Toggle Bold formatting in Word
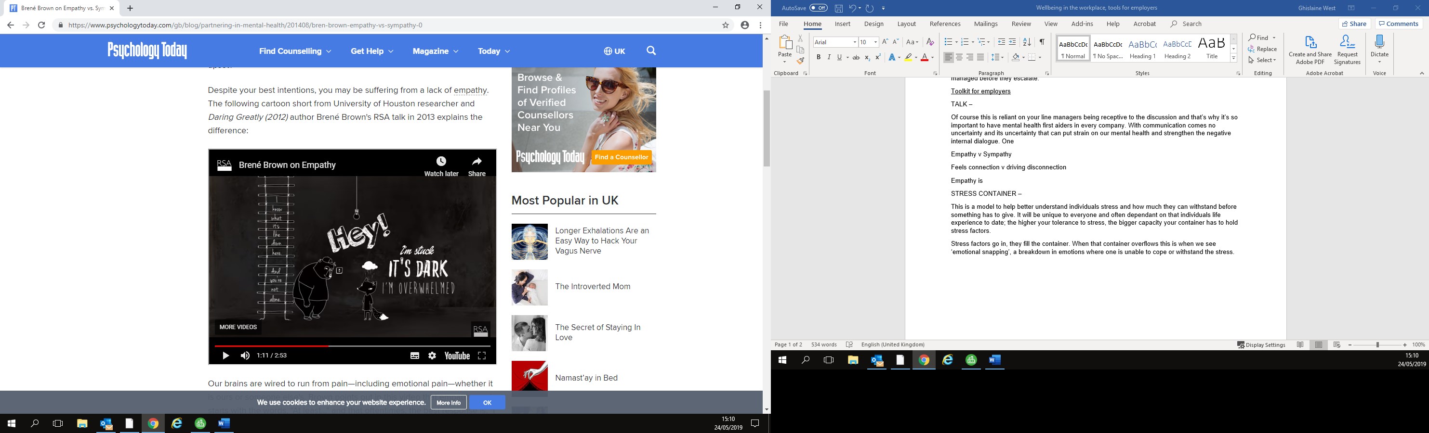Viewport: 1429px width, 433px height. (818, 58)
